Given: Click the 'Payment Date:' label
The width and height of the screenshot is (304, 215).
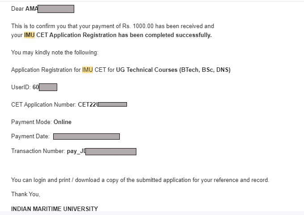Looking at the screenshot, I should (x=30, y=136).
